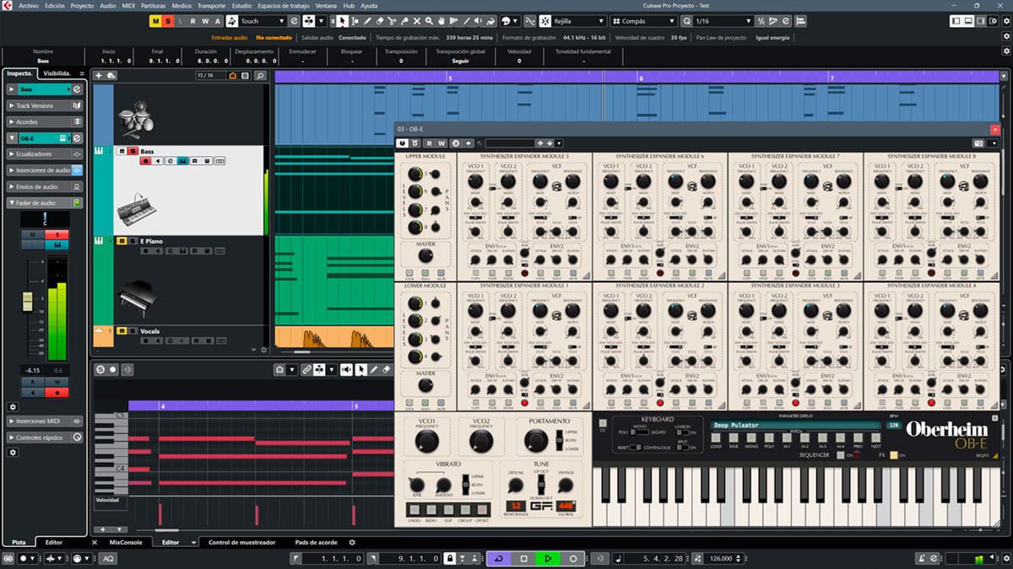Image resolution: width=1013 pixels, height=569 pixels.
Task: Open the Control de muestreador tab
Action: (242, 543)
